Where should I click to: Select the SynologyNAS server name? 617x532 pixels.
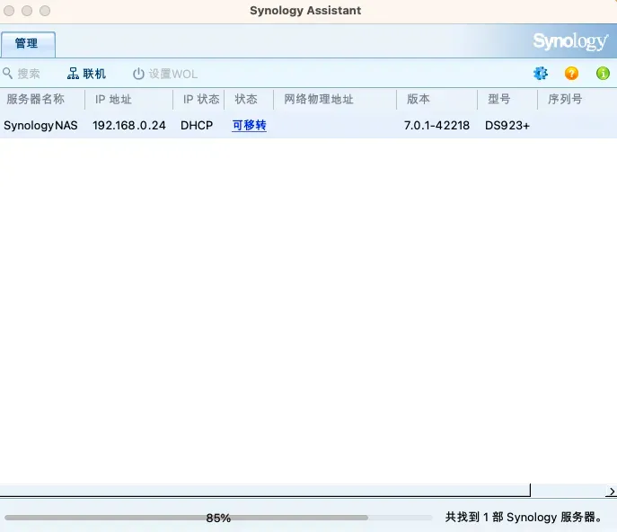coord(40,126)
